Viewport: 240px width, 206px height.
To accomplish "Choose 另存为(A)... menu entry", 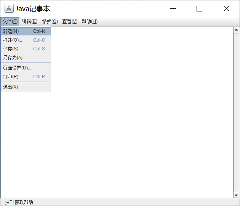I will click(x=26, y=58).
